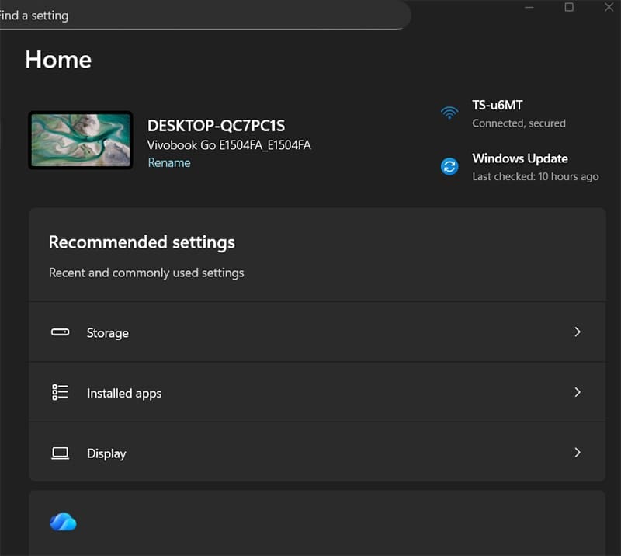Open the Microsoft cloud icon at the bottom
Screen dimensions: 621x556
[63, 521]
